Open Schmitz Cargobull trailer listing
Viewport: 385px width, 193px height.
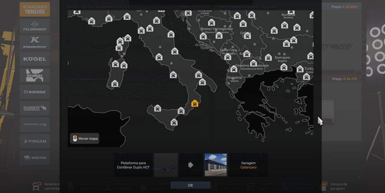[x=35, y=108]
